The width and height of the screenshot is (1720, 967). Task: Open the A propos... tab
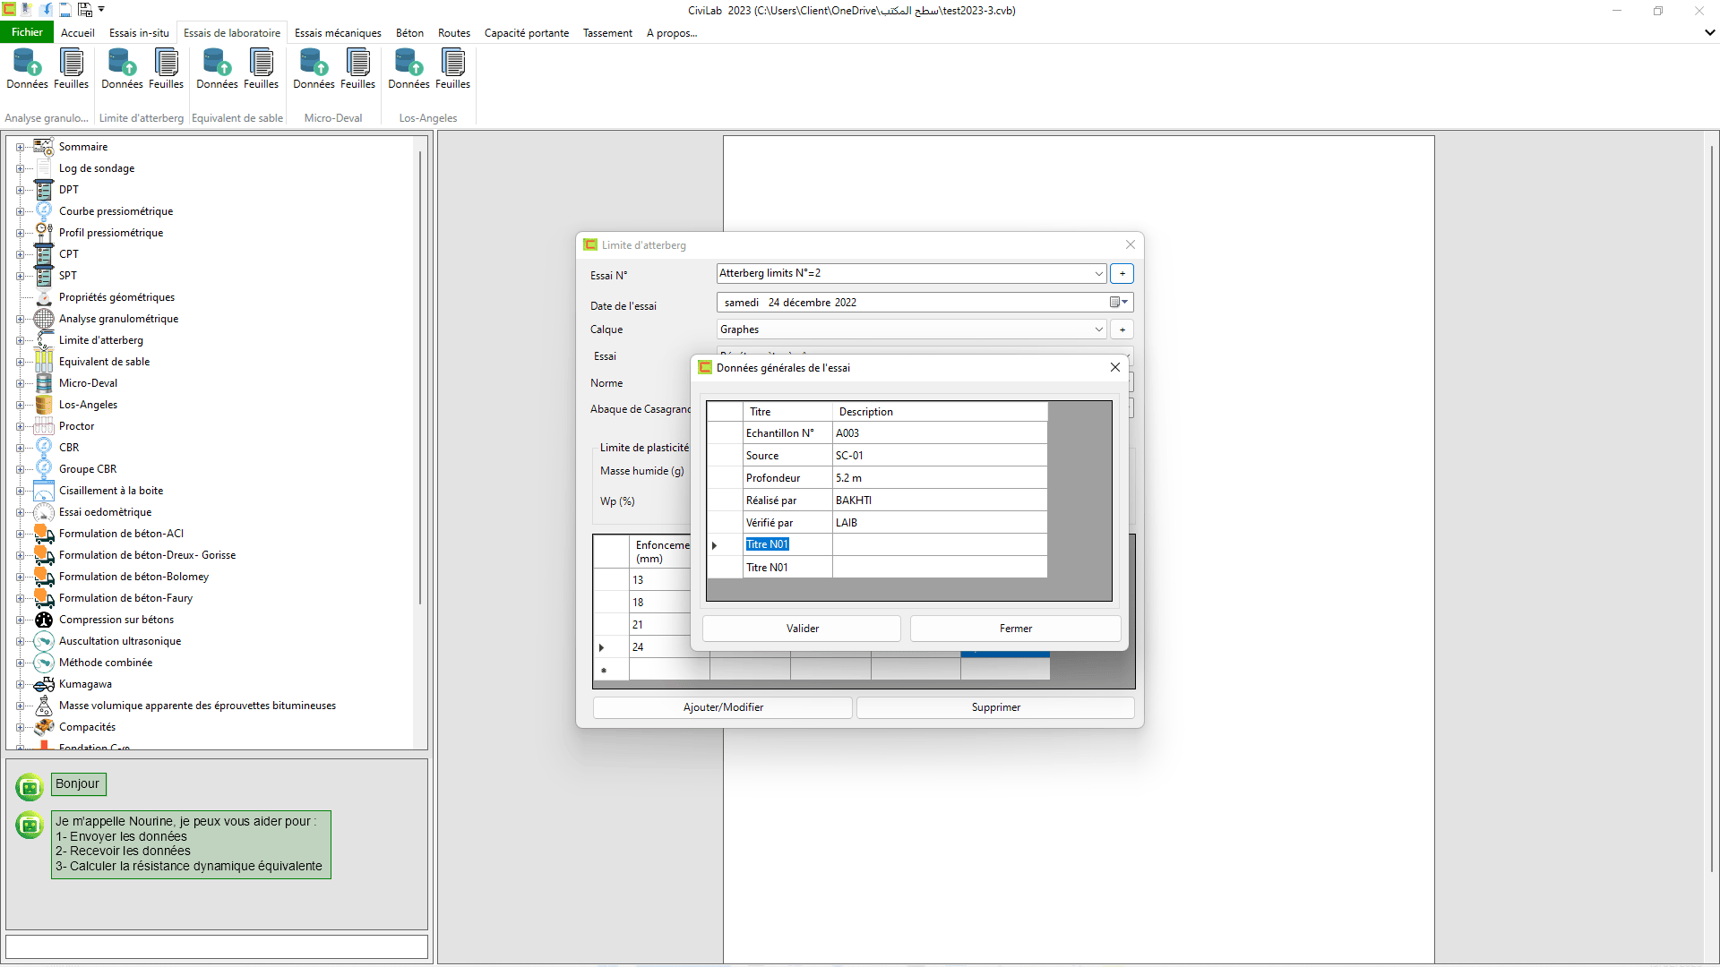click(672, 33)
